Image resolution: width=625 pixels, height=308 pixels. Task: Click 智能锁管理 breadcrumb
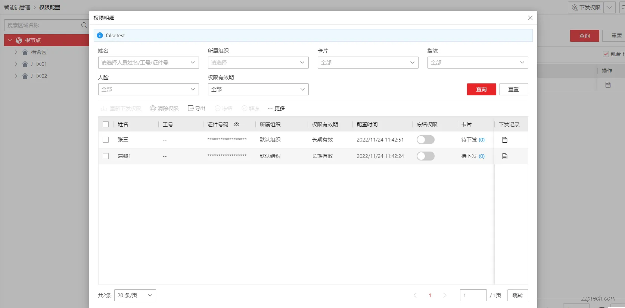tap(17, 7)
